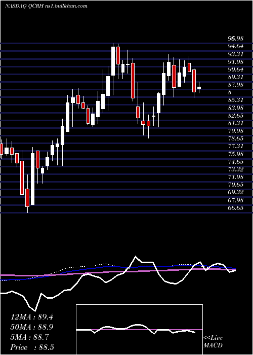253x355 pixels.
Task: Click inside the MACD inset chart box
Action: [139, 330]
